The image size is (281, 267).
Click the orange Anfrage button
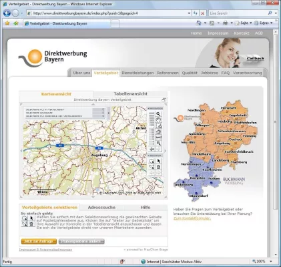39,242
